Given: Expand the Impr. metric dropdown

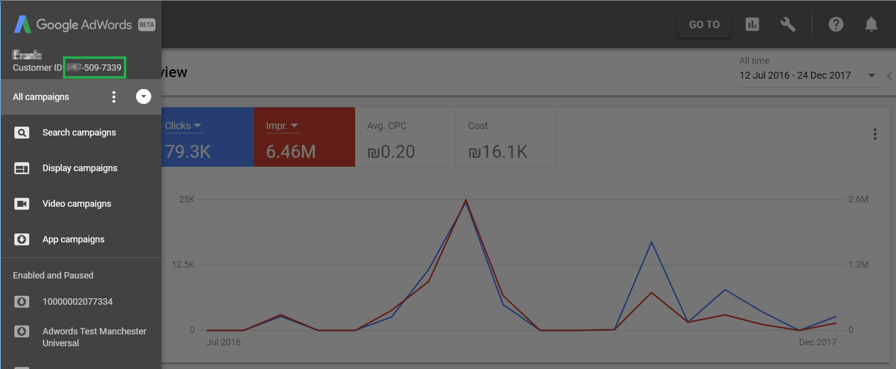Looking at the screenshot, I should coord(282,126).
